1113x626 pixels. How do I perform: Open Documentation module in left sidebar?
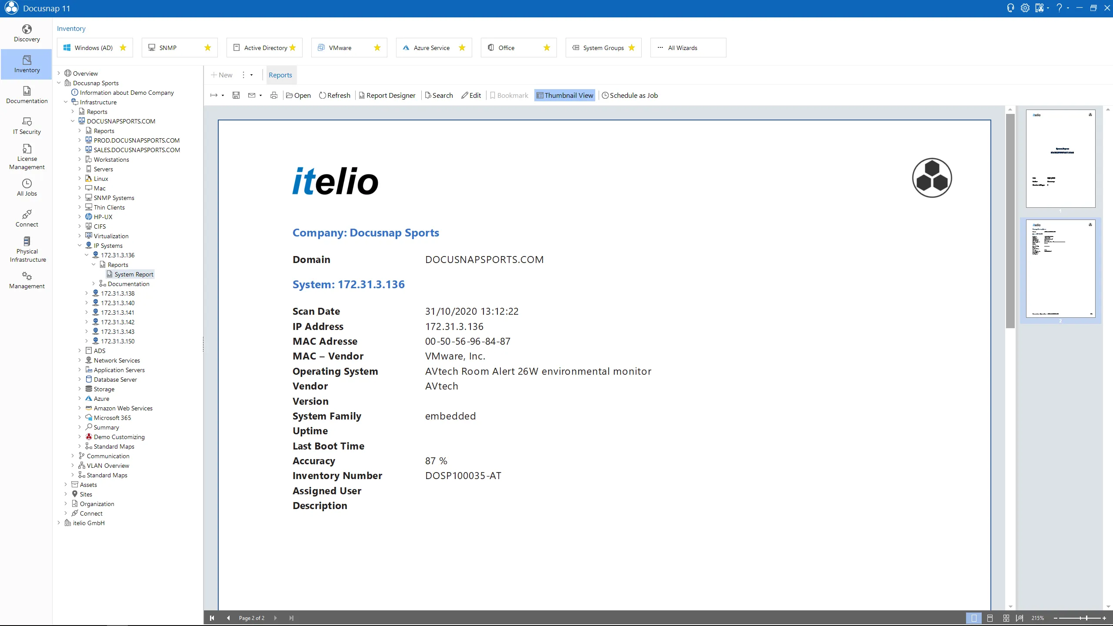[x=27, y=95]
